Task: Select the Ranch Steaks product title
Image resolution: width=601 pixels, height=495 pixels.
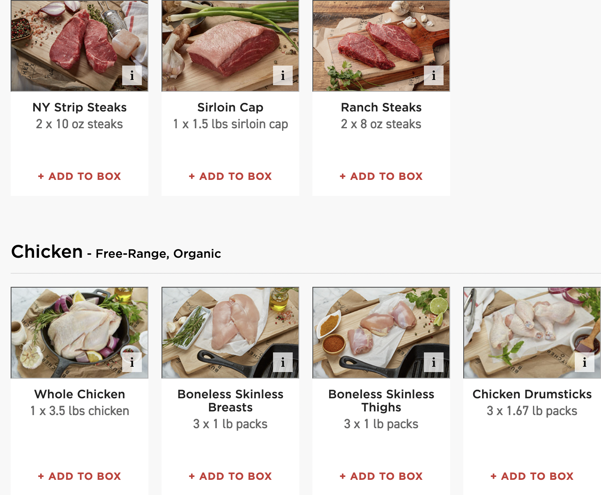Action: (x=381, y=107)
